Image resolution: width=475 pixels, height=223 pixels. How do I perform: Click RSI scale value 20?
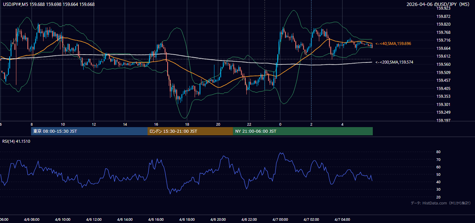438,197
